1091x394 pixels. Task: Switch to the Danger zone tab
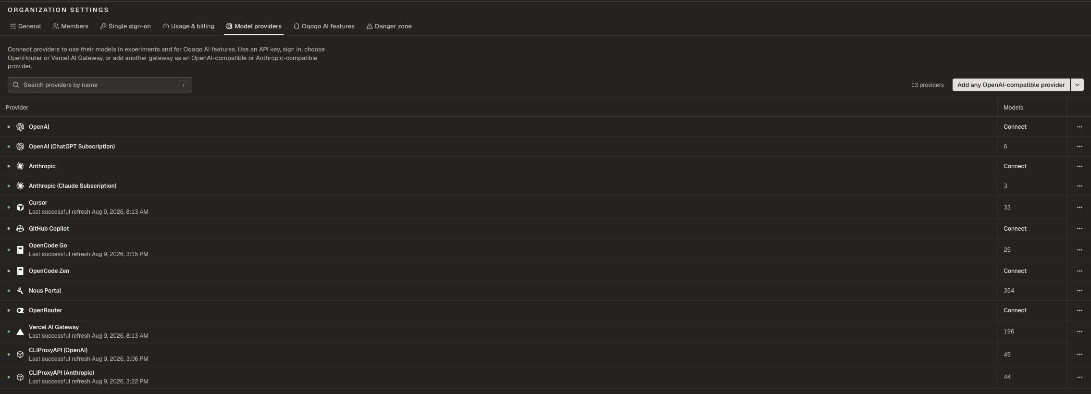click(389, 26)
